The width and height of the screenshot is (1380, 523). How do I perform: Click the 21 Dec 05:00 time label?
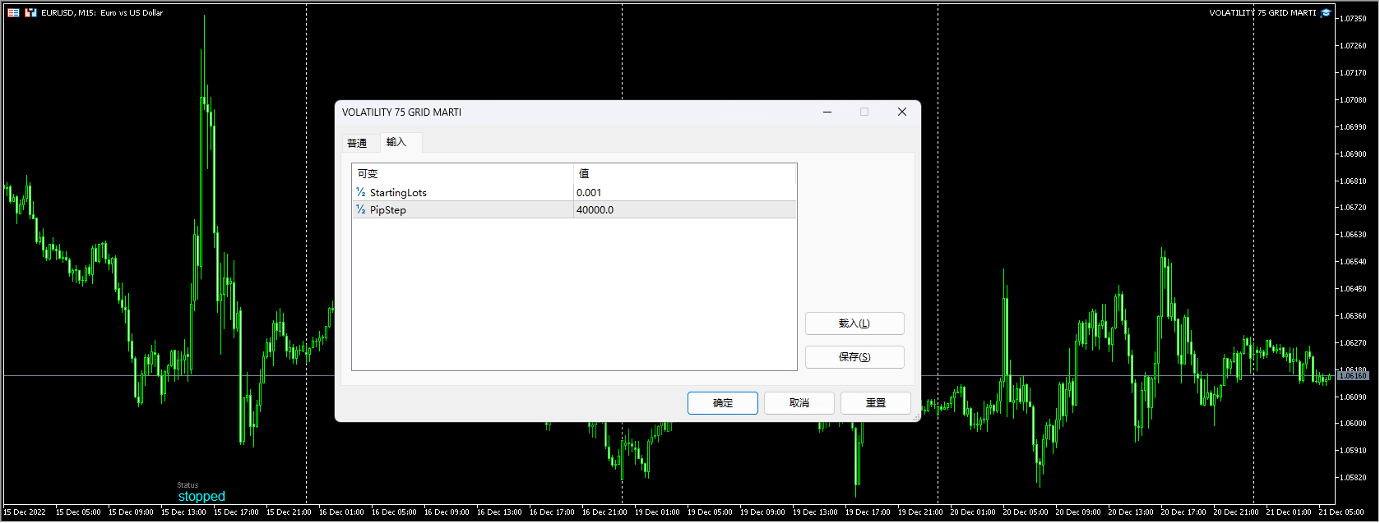[1341, 512]
